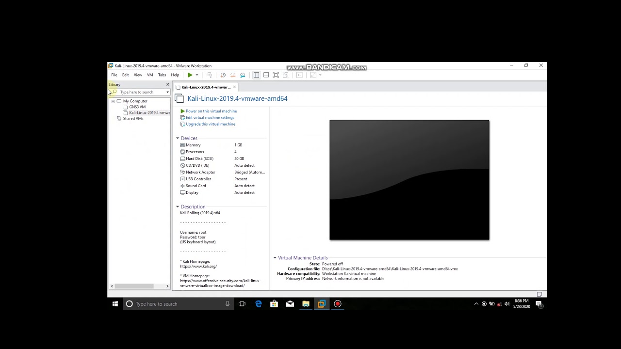Close the Library panel
Image resolution: width=621 pixels, height=349 pixels.
168,85
